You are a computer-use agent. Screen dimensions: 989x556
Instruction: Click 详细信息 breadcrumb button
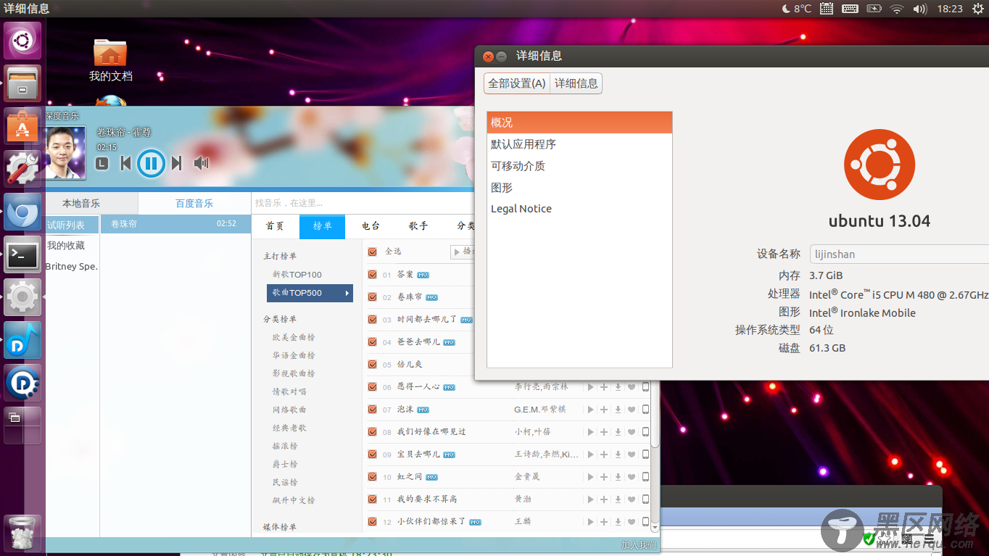tap(576, 83)
